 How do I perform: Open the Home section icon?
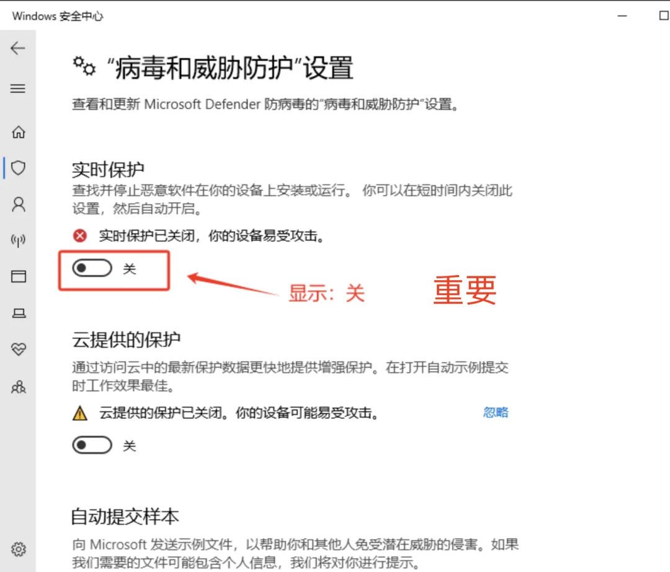point(19,132)
